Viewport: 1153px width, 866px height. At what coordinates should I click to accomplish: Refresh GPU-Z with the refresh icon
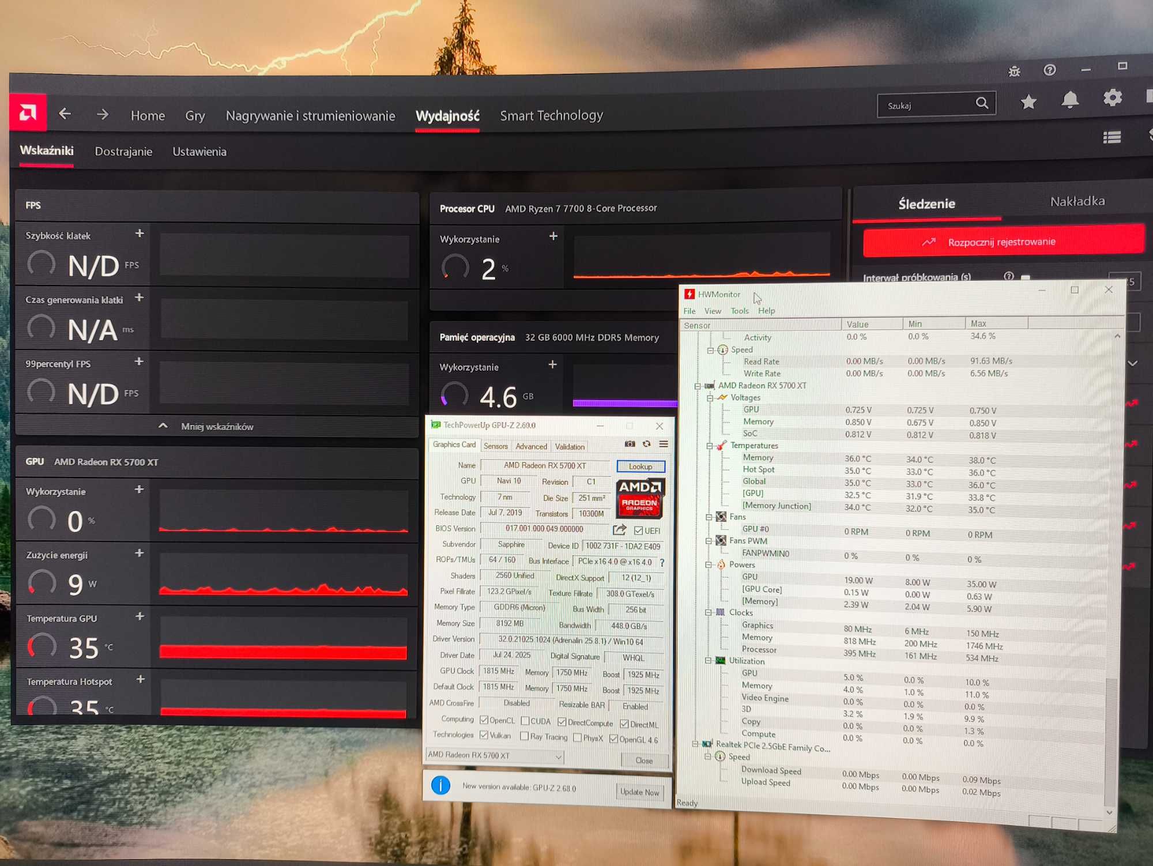pyautogui.click(x=647, y=444)
